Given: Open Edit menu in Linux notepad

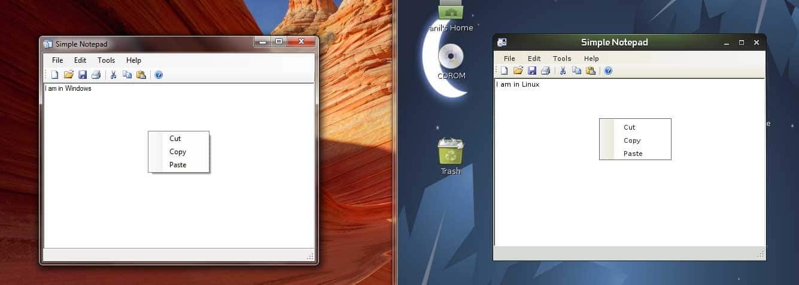Looking at the screenshot, I should pos(534,59).
